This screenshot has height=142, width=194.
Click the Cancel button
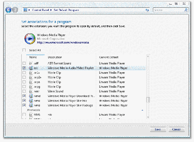pos(177,129)
